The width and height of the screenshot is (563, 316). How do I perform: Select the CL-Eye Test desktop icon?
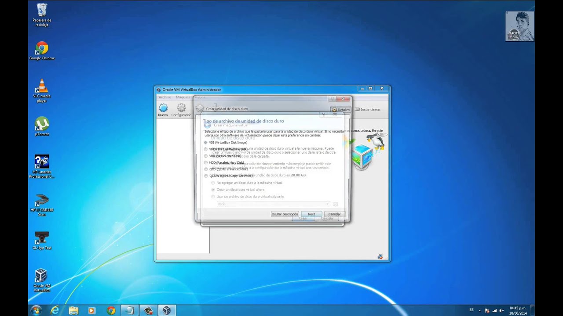(42, 241)
